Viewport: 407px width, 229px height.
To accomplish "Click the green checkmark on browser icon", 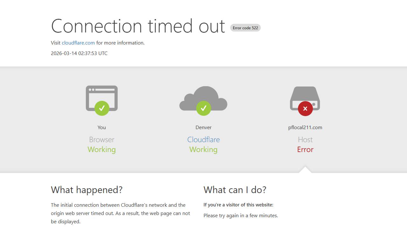I will pyautogui.click(x=102, y=108).
